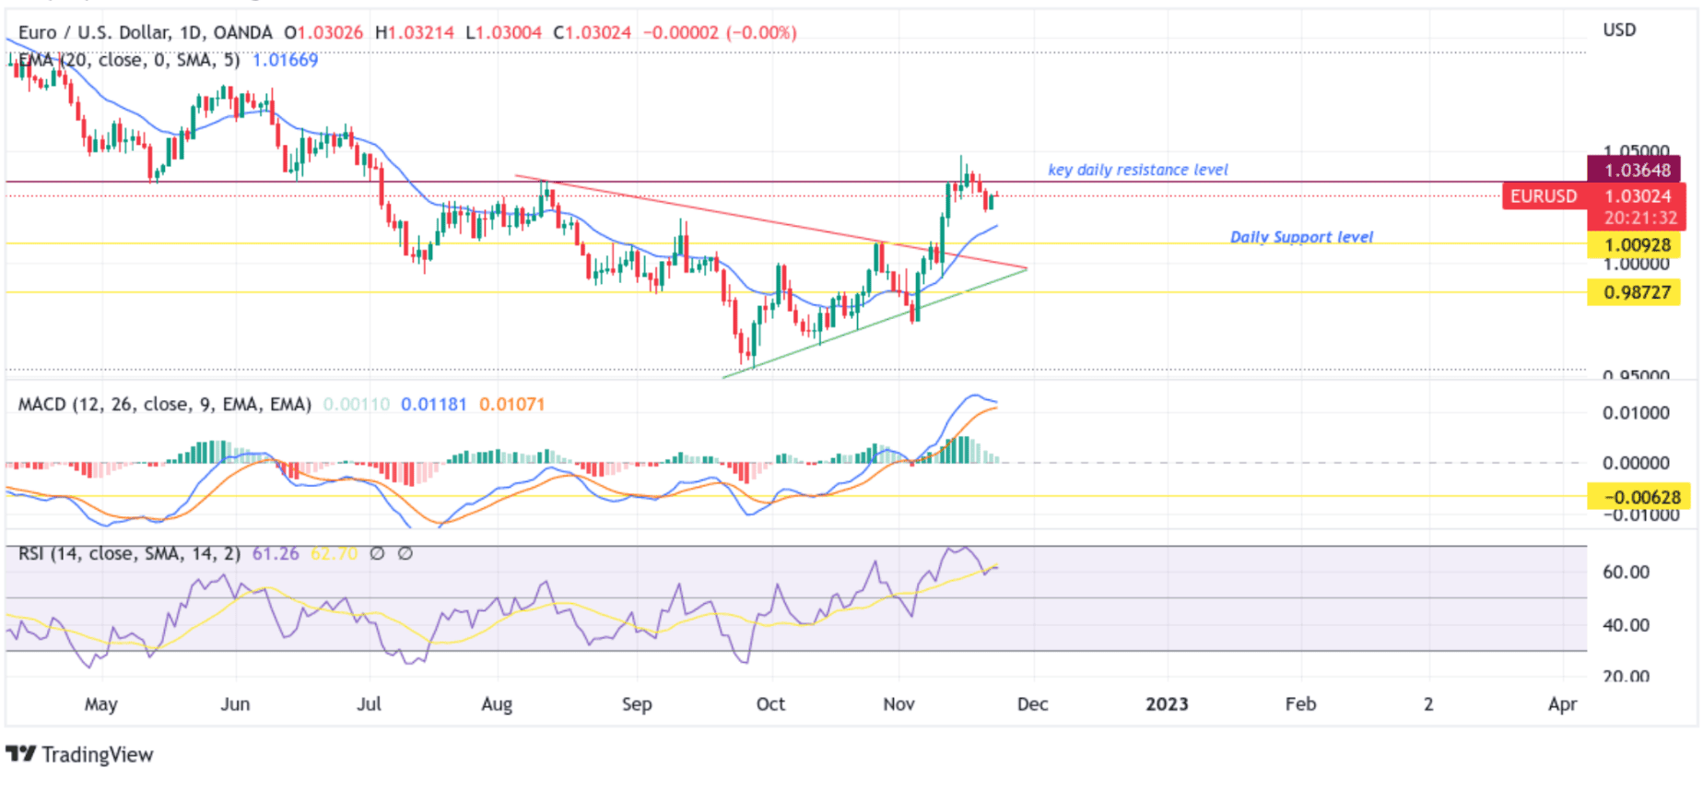Click the high price H1.03214
This screenshot has width=1703, height=792.
coord(415,32)
